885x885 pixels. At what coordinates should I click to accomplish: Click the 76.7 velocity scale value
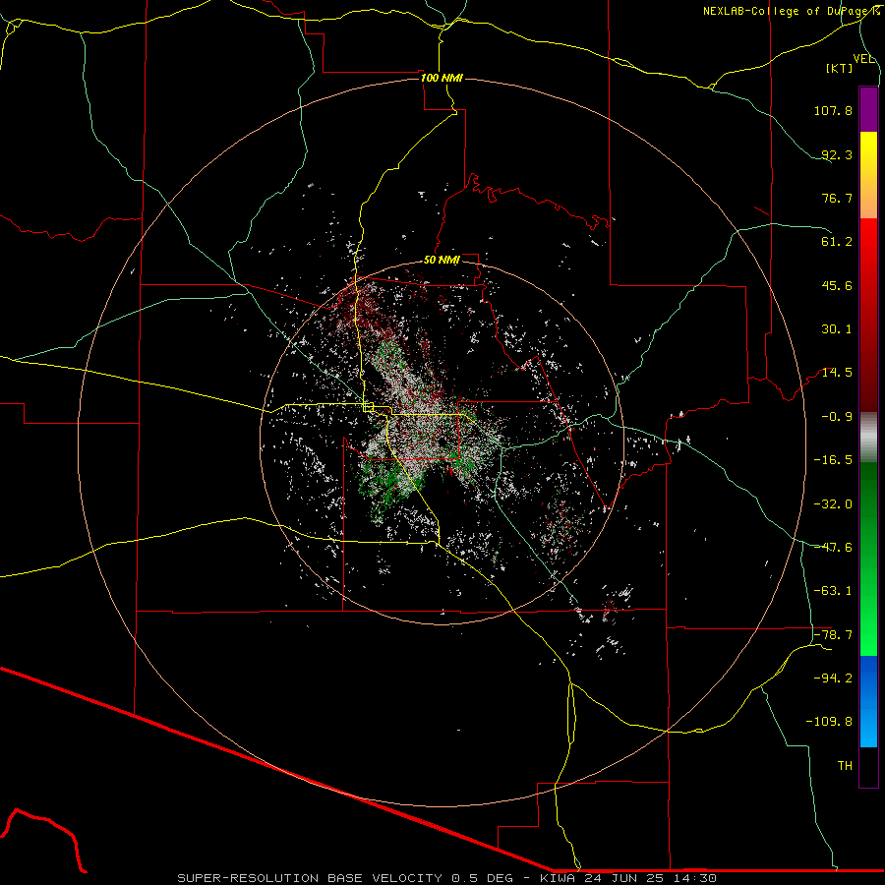(x=837, y=198)
